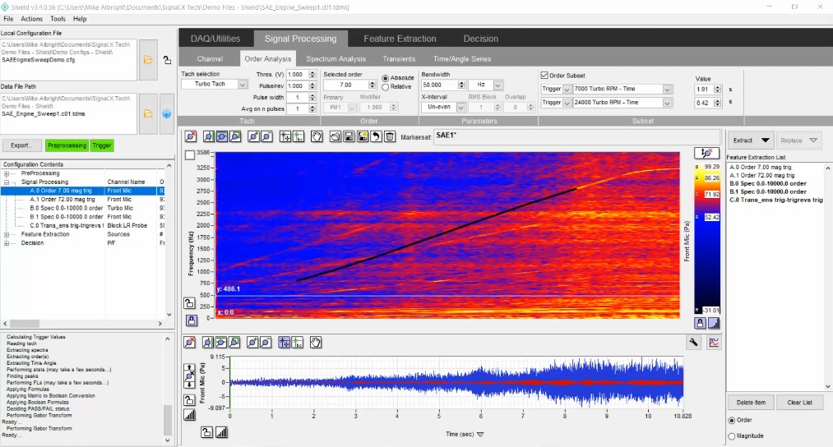Delete the markerset using the trash can icon
The width and height of the screenshot is (833, 447).
389,136
